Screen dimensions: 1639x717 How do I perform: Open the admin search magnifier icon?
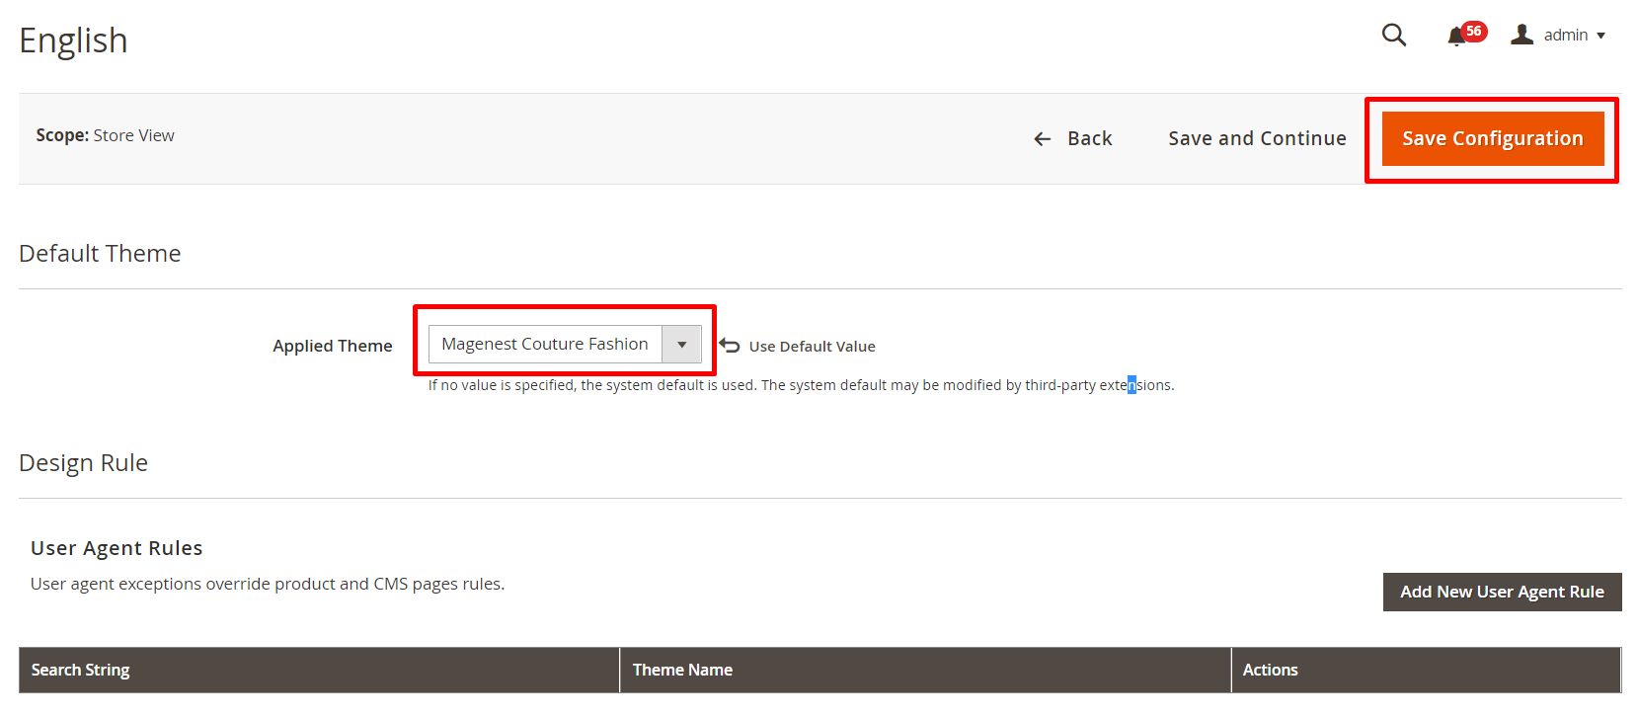click(x=1393, y=36)
